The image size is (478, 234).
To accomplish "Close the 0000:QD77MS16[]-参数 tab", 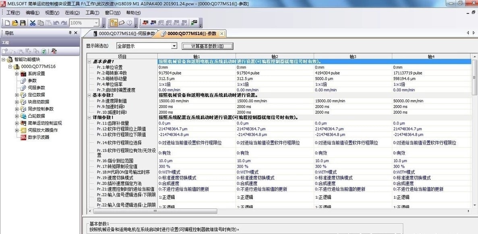I will point(221,33).
